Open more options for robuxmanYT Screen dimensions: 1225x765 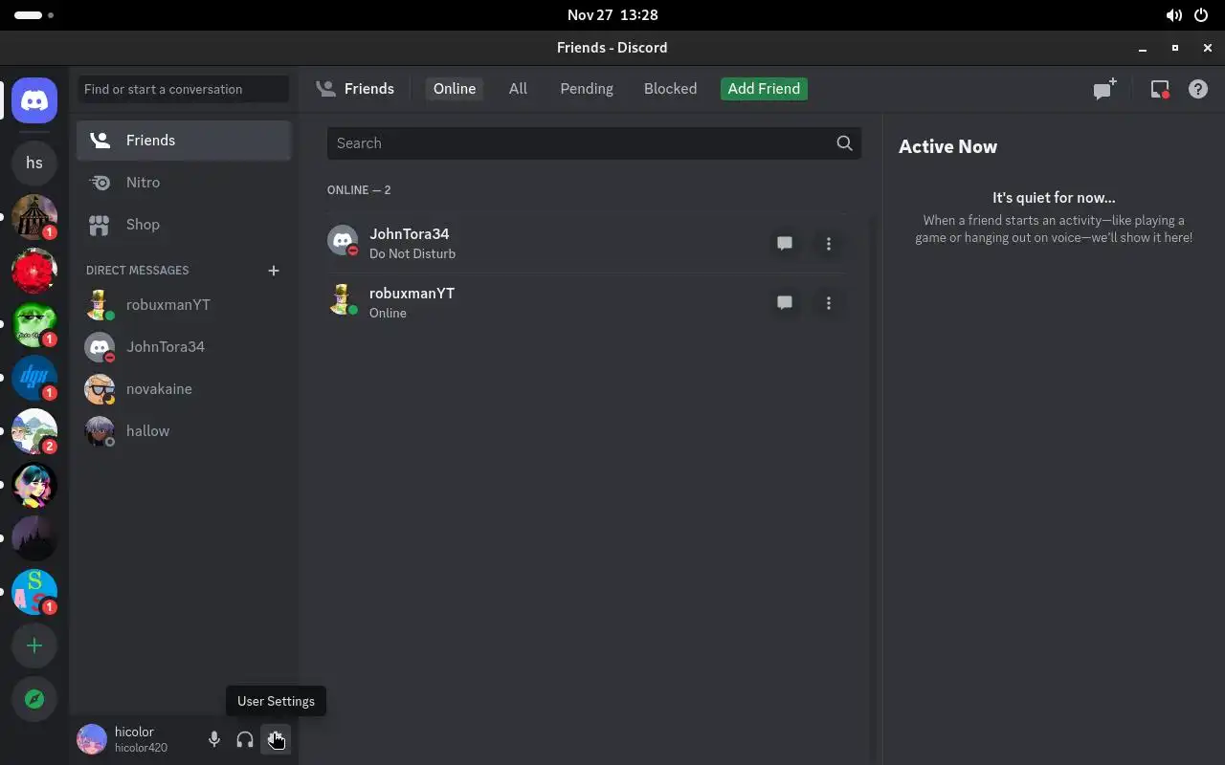click(829, 303)
